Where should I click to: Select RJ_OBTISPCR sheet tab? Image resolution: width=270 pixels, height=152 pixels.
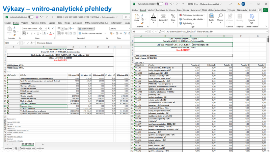pos(28,144)
